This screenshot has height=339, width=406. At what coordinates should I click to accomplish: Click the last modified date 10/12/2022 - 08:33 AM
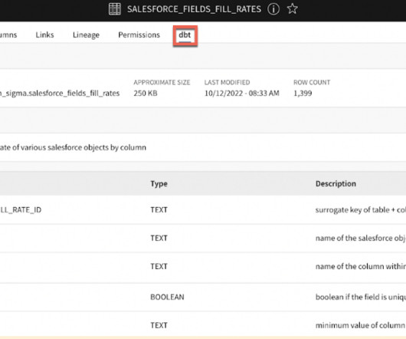242,93
